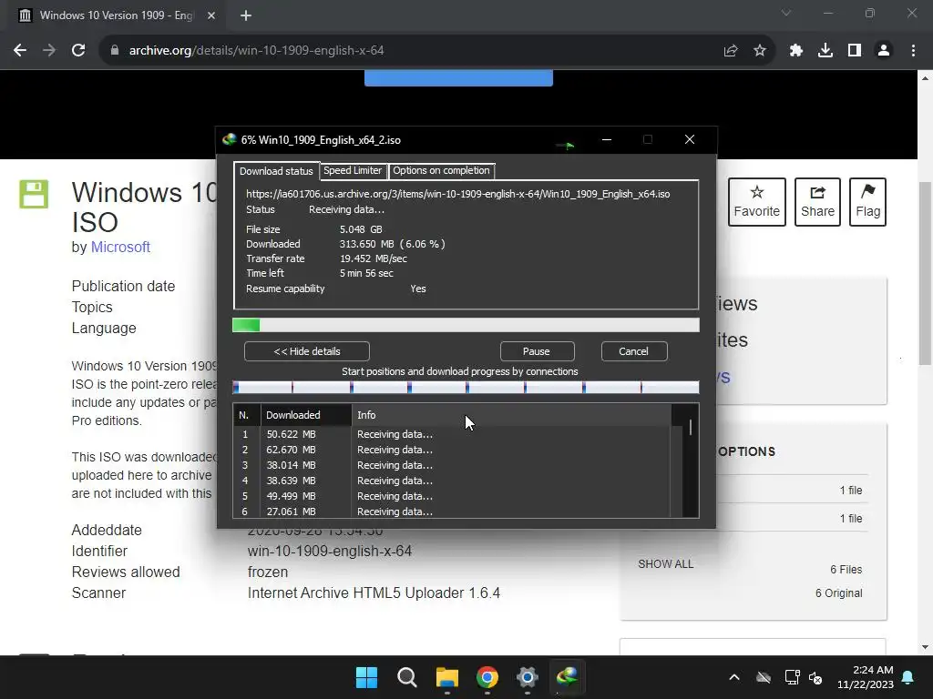Show hidden tray icons chevron

734,677
